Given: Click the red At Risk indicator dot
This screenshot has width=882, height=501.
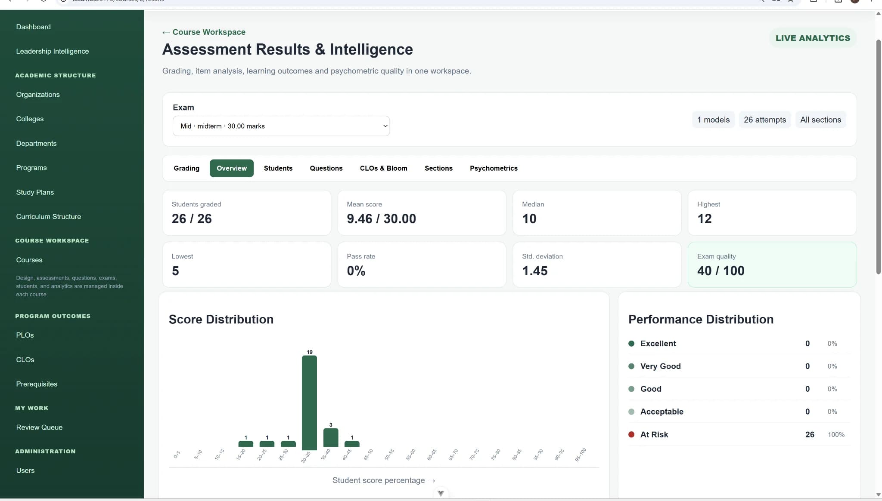Looking at the screenshot, I should pos(631,434).
